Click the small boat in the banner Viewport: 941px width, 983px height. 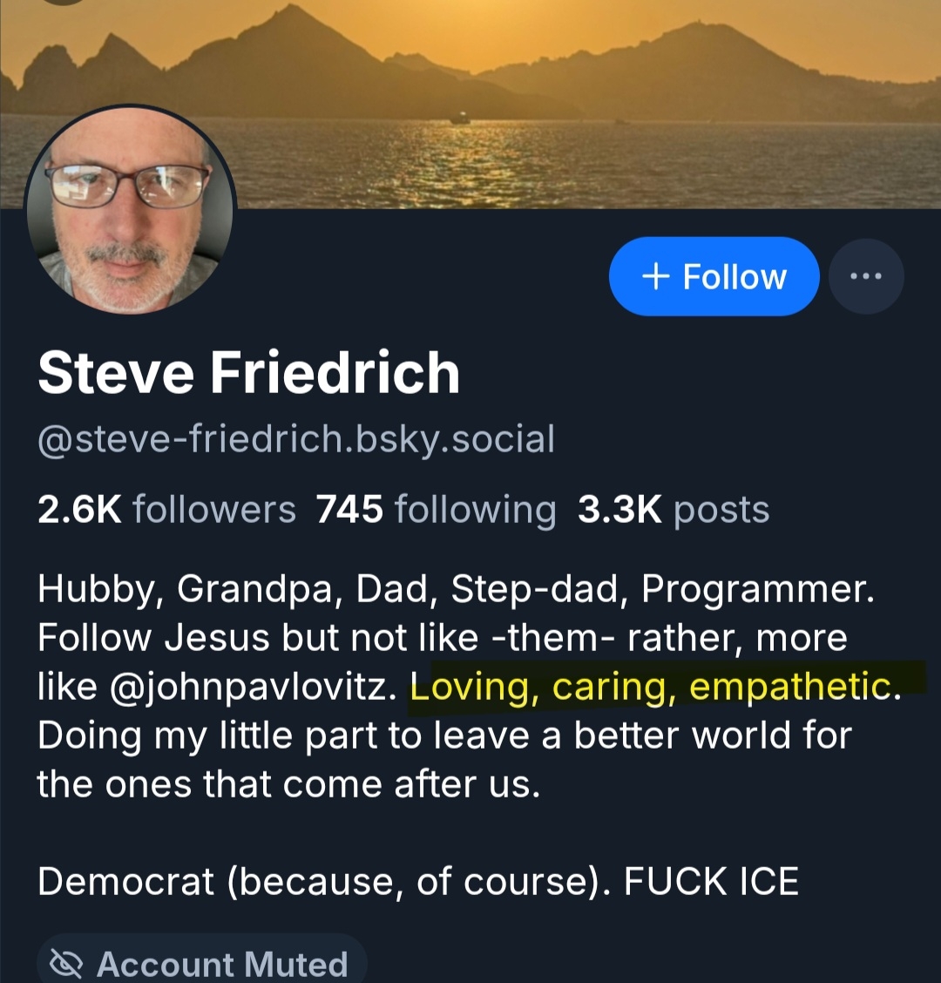(x=459, y=118)
